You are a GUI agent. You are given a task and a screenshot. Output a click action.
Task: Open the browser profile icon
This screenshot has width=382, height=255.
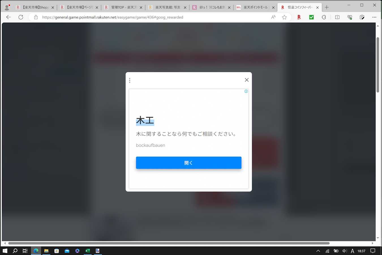pyautogui.click(x=7, y=7)
